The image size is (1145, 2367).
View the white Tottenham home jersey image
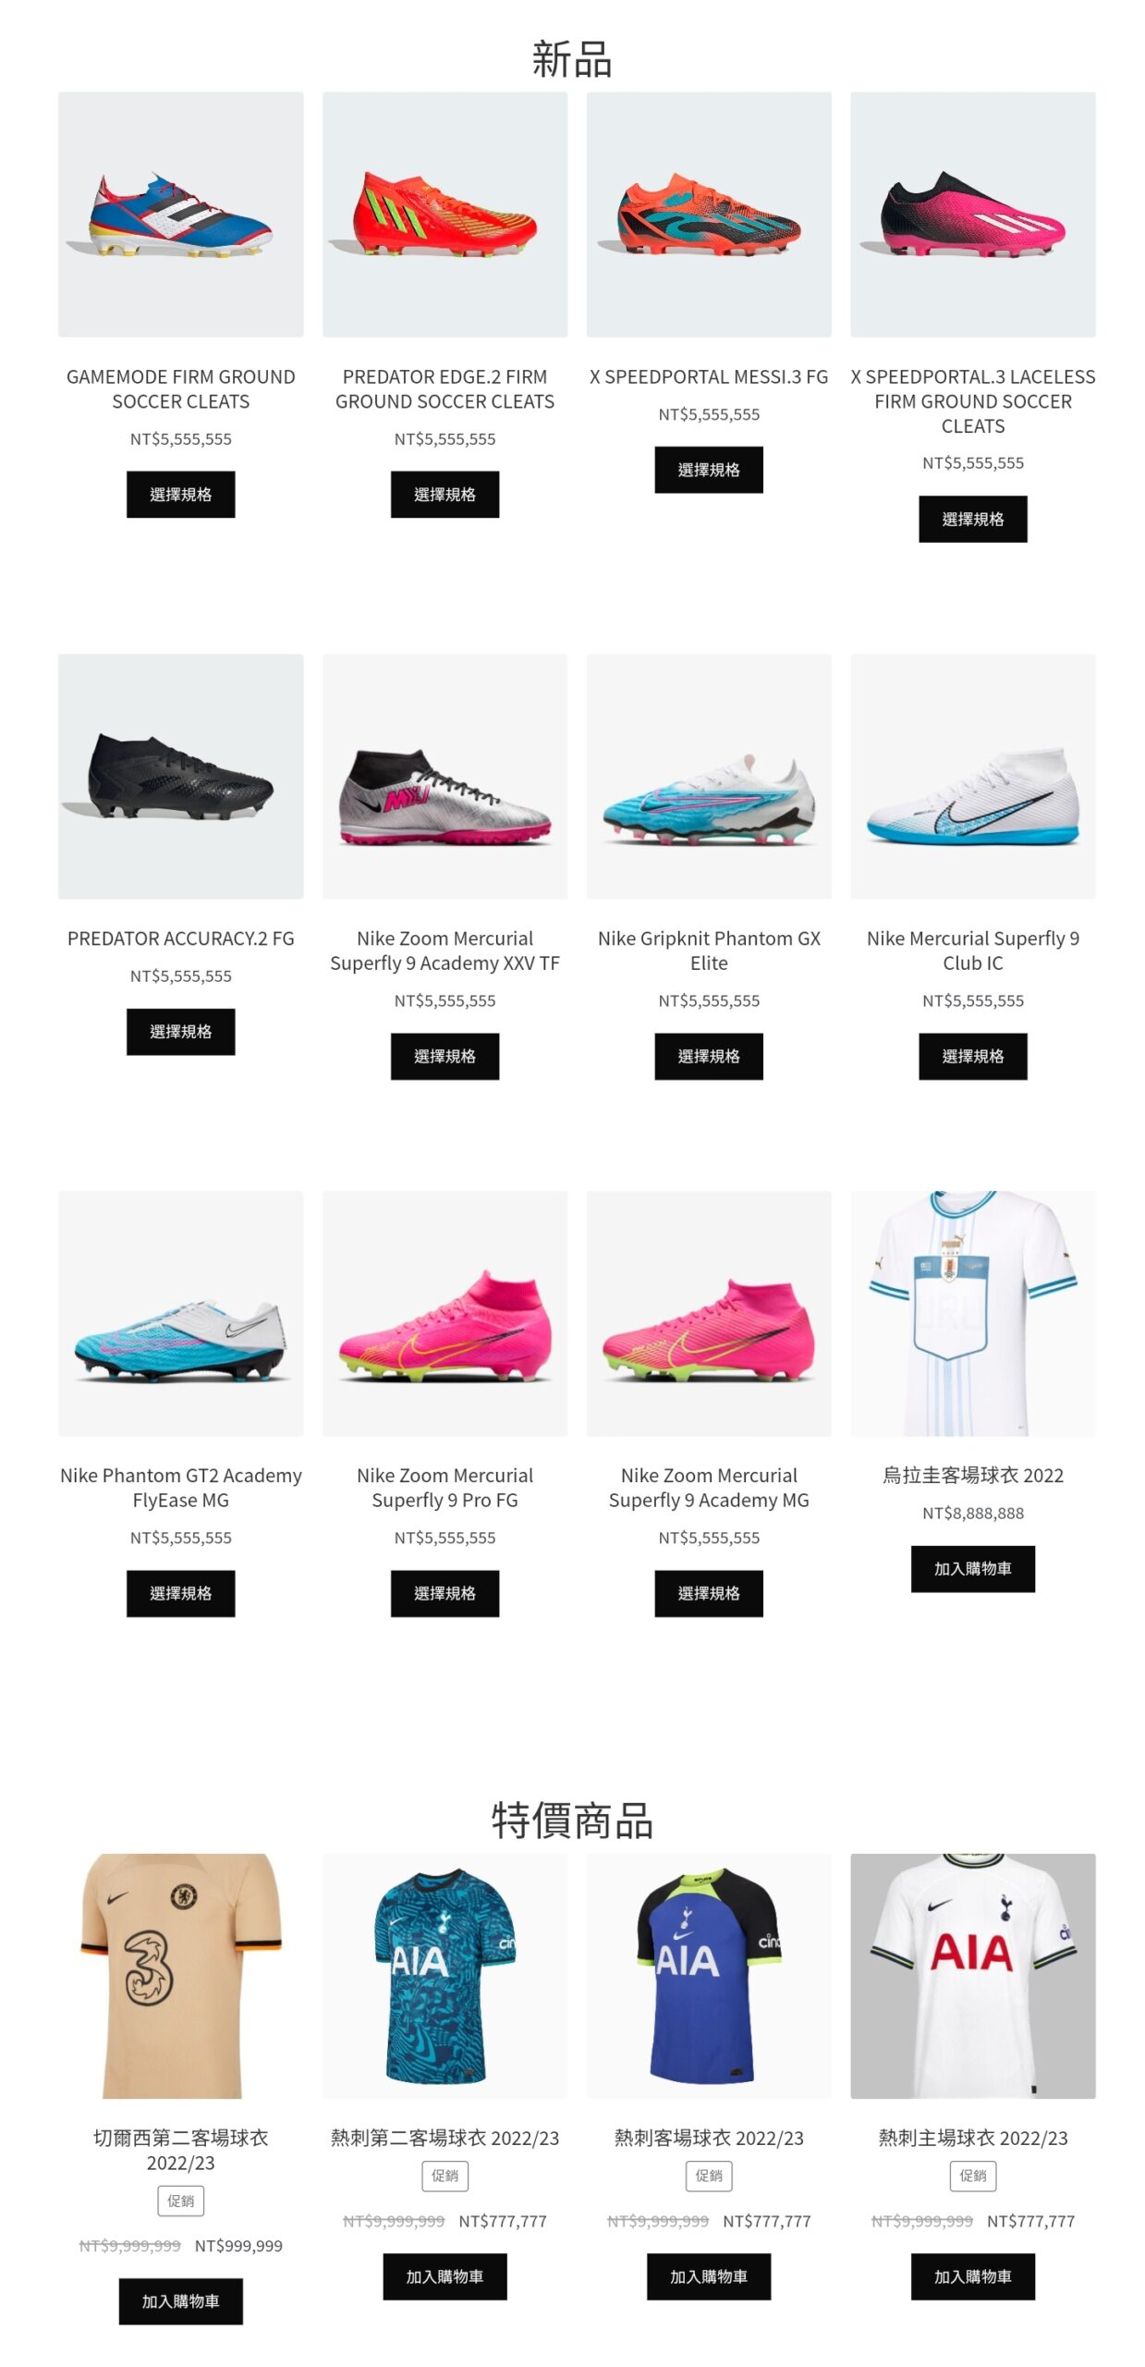tap(972, 1976)
